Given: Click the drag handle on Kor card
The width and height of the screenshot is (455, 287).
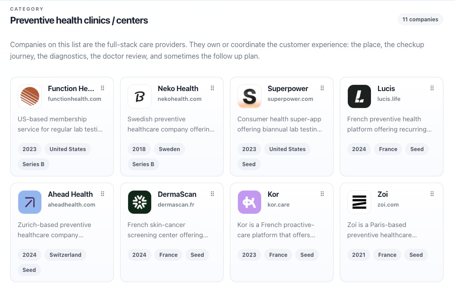Looking at the screenshot, I should (322, 194).
